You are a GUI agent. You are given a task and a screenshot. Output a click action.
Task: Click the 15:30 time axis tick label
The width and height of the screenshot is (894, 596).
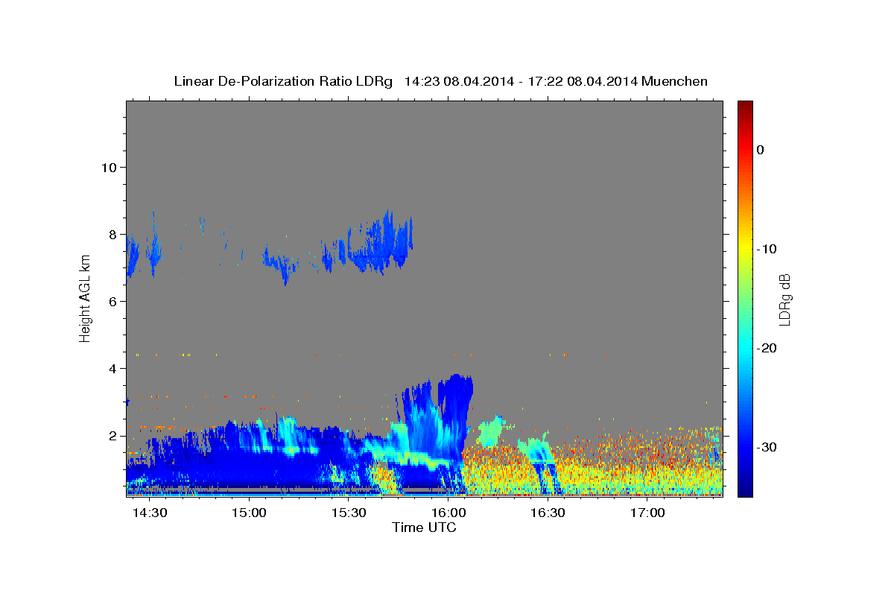click(349, 513)
